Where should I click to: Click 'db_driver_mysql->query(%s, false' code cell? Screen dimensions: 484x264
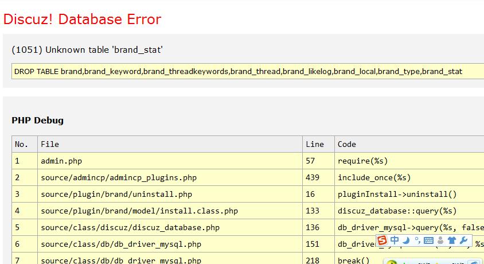[409, 228]
